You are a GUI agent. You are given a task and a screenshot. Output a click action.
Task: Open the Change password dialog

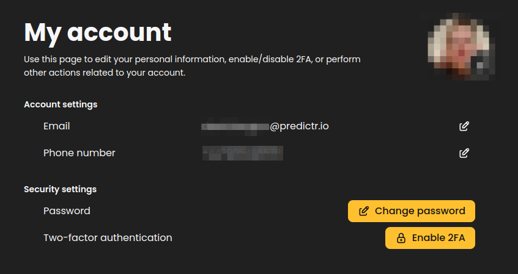pos(412,211)
